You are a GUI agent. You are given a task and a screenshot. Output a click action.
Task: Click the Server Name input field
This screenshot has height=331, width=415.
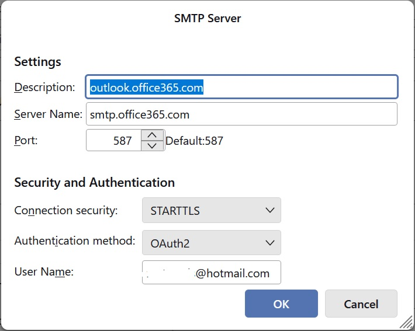241,114
